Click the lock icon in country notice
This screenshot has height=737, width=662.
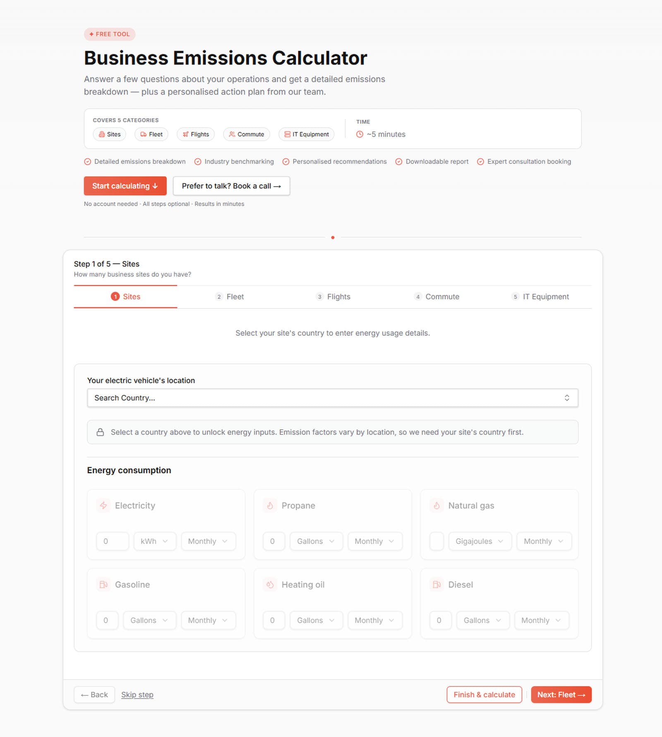coord(100,432)
